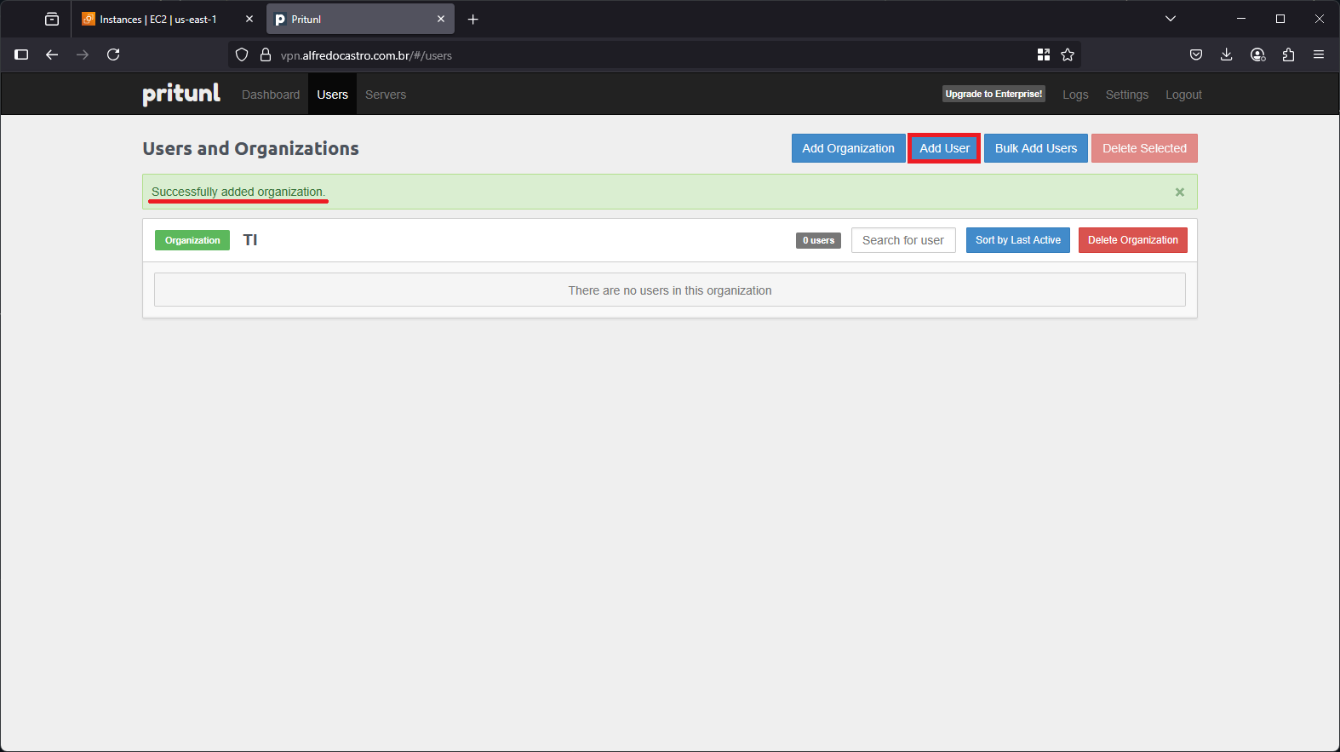Image resolution: width=1340 pixels, height=752 pixels.
Task: Reload the page with the refresh icon
Action: (x=113, y=55)
